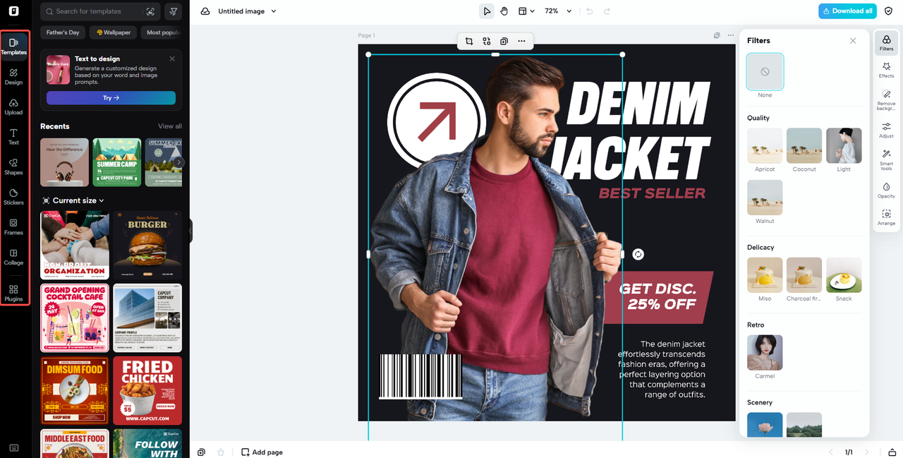Open the 72% zoom level dropdown

tap(558, 11)
